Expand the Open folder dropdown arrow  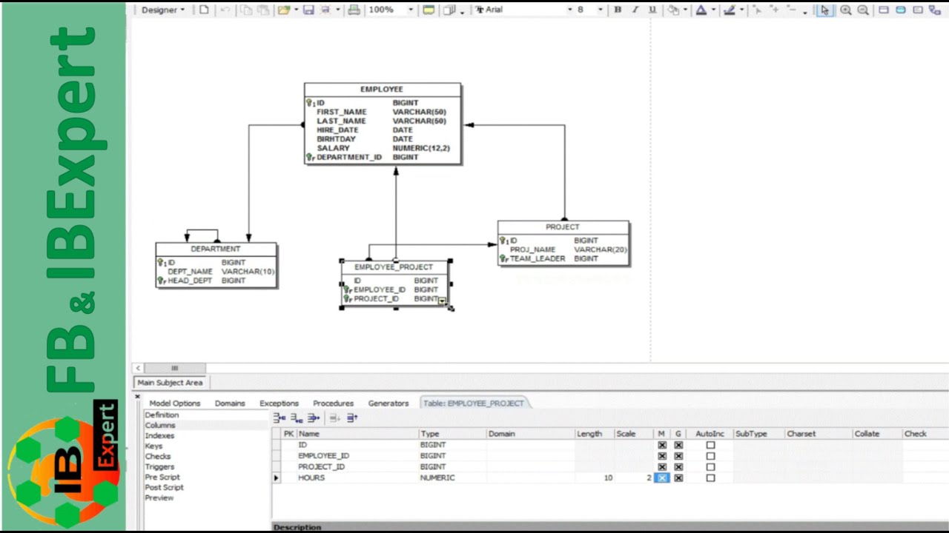tap(296, 10)
